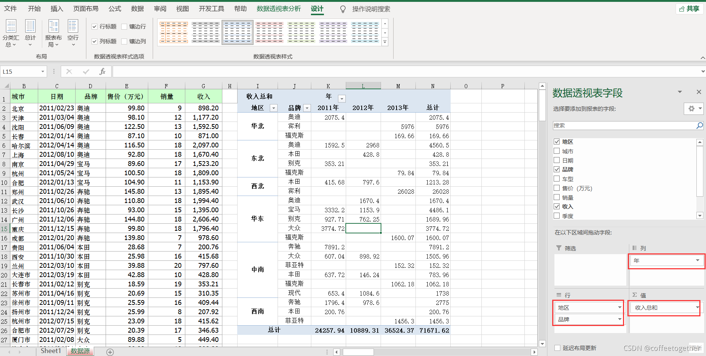
Task: Open the 收入总和 dropdown in values area
Action: pyautogui.click(x=697, y=307)
